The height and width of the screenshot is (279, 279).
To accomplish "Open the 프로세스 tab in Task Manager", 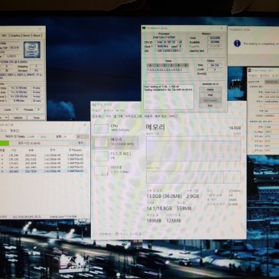I will click(98, 116).
